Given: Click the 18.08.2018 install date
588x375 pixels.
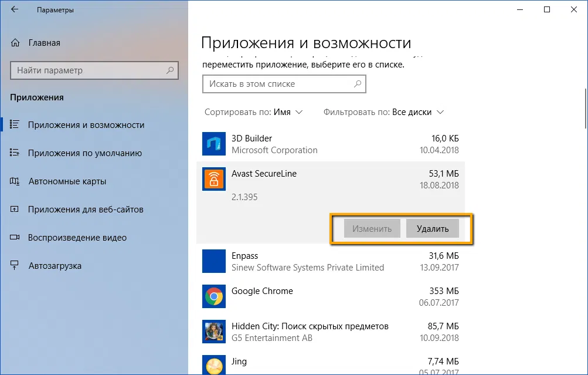Looking at the screenshot, I should 439,185.
